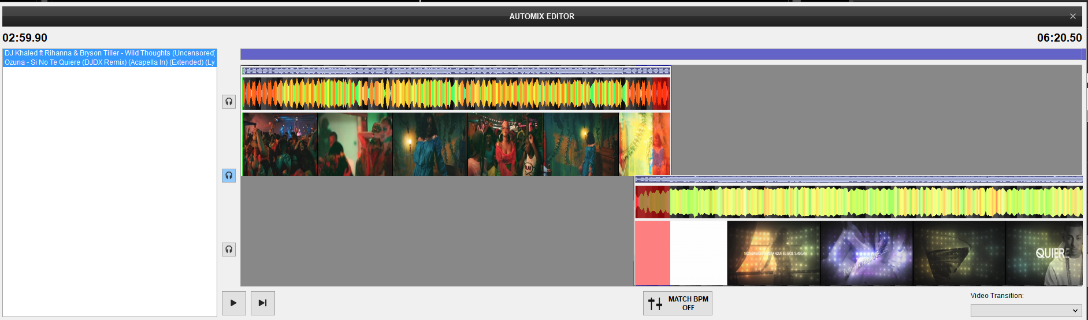Toggle the Match BPM Off button
The image size is (1088, 320).
point(678,303)
